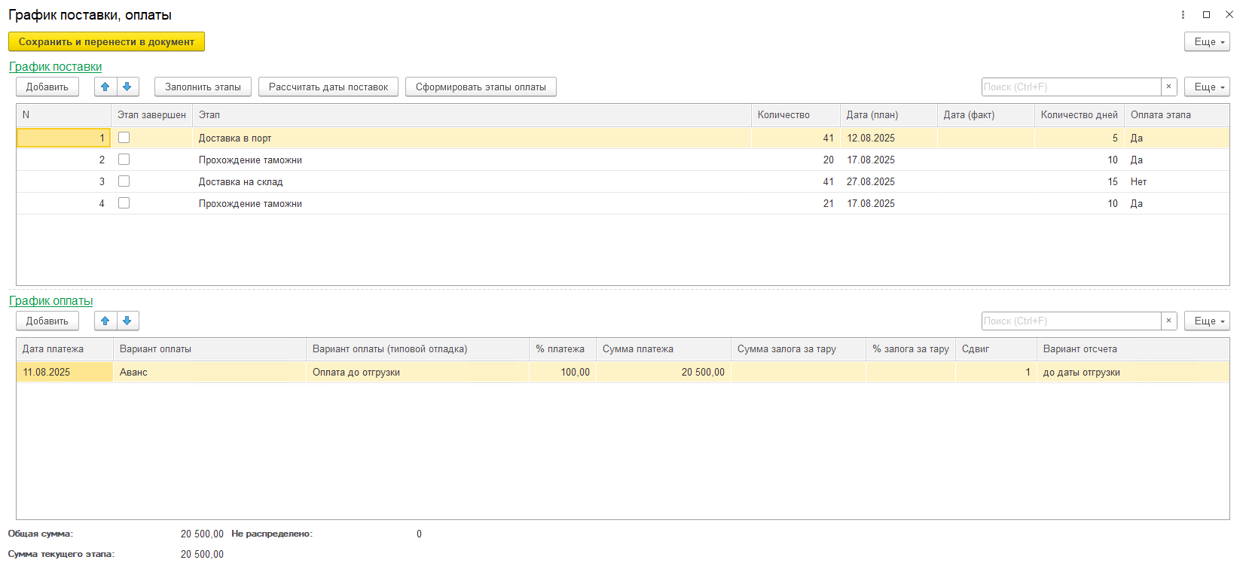Screen dimensions: 1243x569
Task: Open the three-dot window options menu
Action: (1183, 15)
